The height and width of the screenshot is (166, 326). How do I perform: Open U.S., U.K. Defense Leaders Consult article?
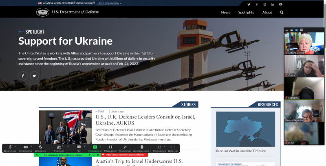coord(145,120)
